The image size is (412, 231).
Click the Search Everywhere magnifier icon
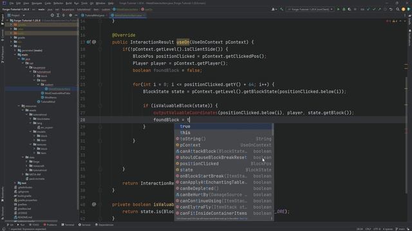[x=398, y=9]
